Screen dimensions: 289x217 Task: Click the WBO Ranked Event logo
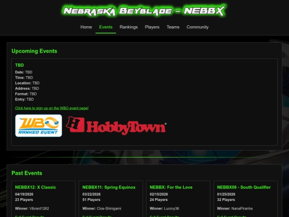point(39,126)
